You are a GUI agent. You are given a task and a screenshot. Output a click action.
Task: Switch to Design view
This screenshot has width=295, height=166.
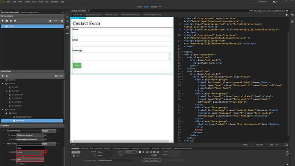[x=154, y=7]
